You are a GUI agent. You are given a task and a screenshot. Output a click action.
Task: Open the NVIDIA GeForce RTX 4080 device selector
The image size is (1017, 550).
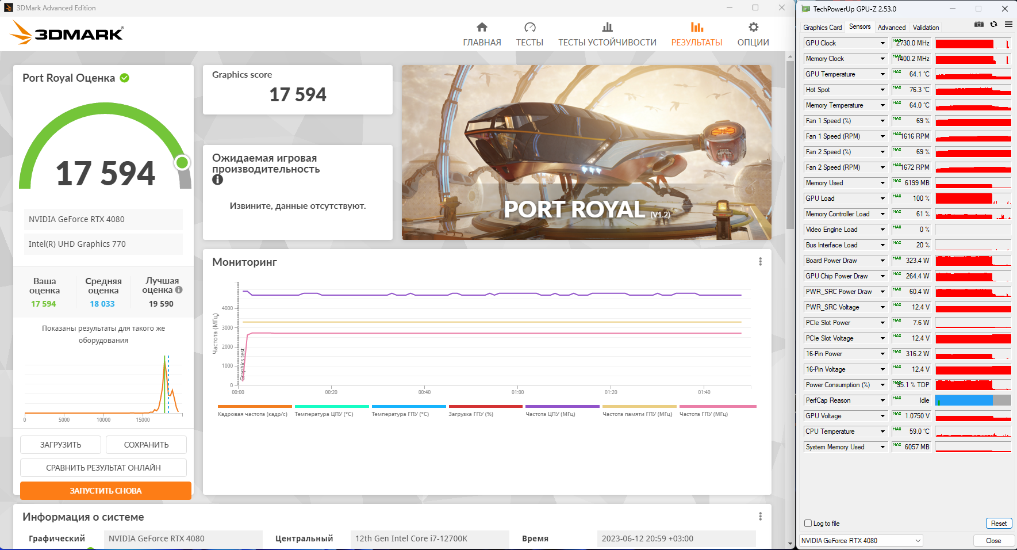[861, 541]
